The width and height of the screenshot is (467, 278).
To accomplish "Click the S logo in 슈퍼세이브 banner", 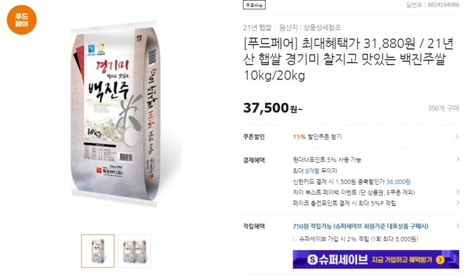I will point(312,260).
